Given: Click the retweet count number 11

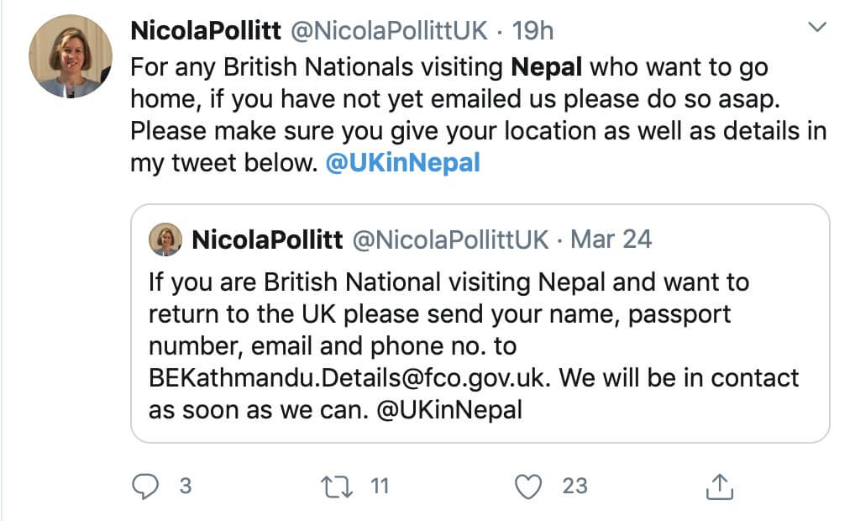Looking at the screenshot, I should click(x=380, y=486).
